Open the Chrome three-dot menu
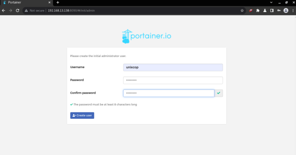Image resolution: width=296 pixels, height=155 pixels. [293, 11]
